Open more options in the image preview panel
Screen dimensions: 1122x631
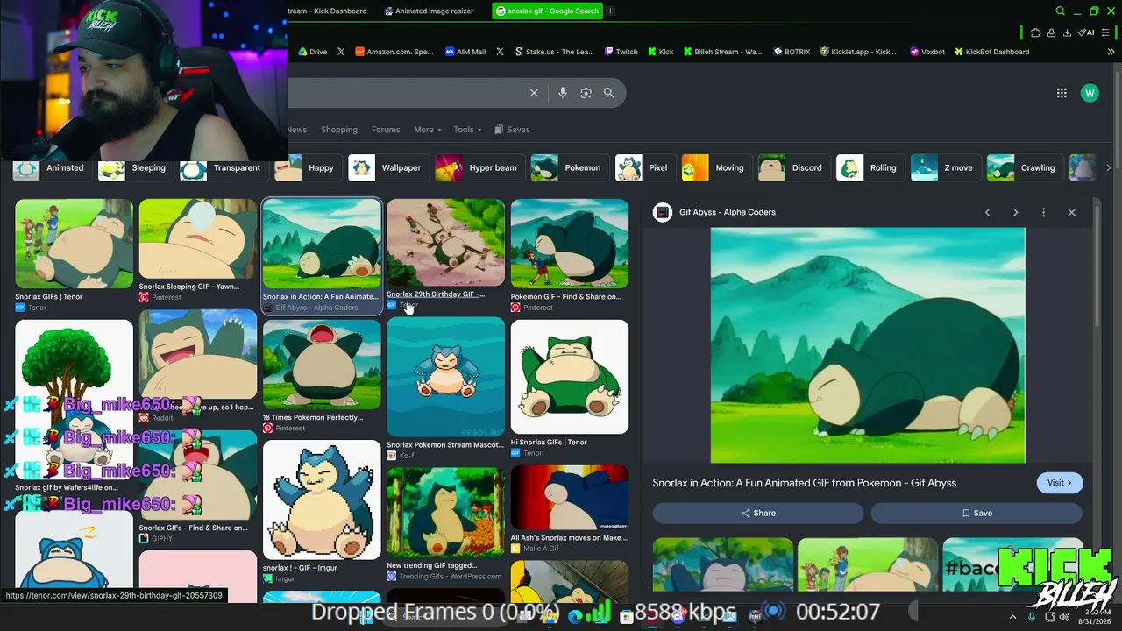[x=1043, y=212]
